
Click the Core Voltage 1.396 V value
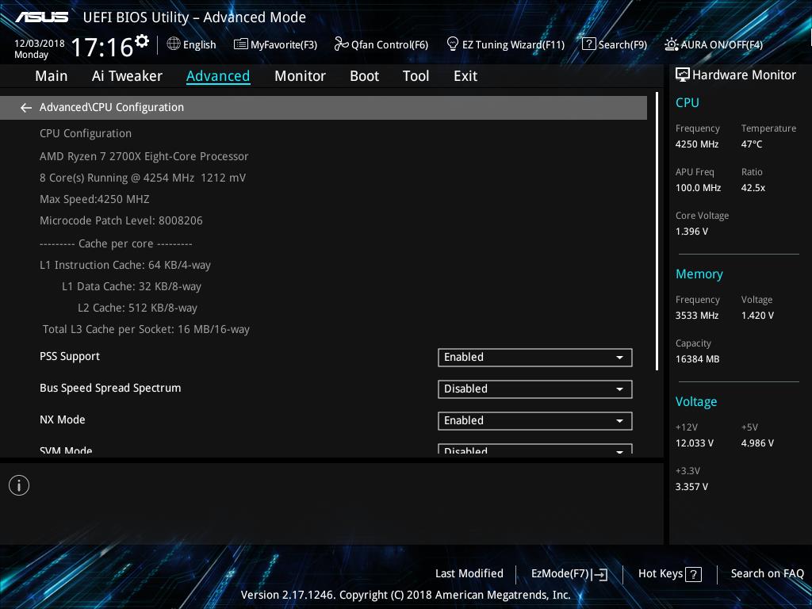[691, 232]
